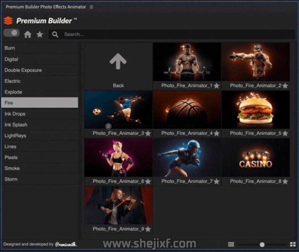Open the panel hamburger menu

click(x=91, y=7)
